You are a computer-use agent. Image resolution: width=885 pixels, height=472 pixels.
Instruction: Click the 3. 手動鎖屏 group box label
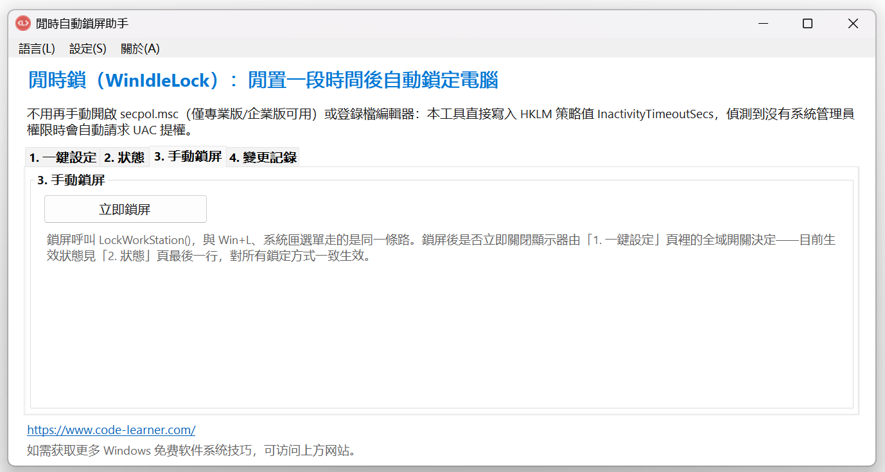pyautogui.click(x=71, y=180)
